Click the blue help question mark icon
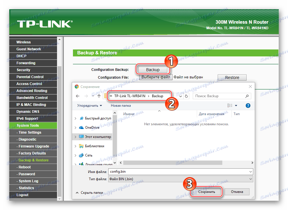Viewport: 288px width, 210px height. coord(248,106)
